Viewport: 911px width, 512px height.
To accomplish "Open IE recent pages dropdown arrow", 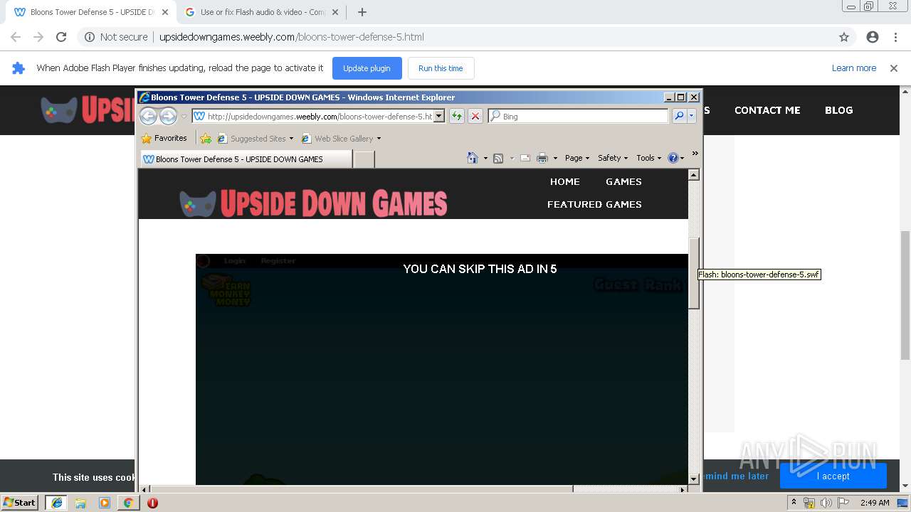I will pyautogui.click(x=184, y=116).
